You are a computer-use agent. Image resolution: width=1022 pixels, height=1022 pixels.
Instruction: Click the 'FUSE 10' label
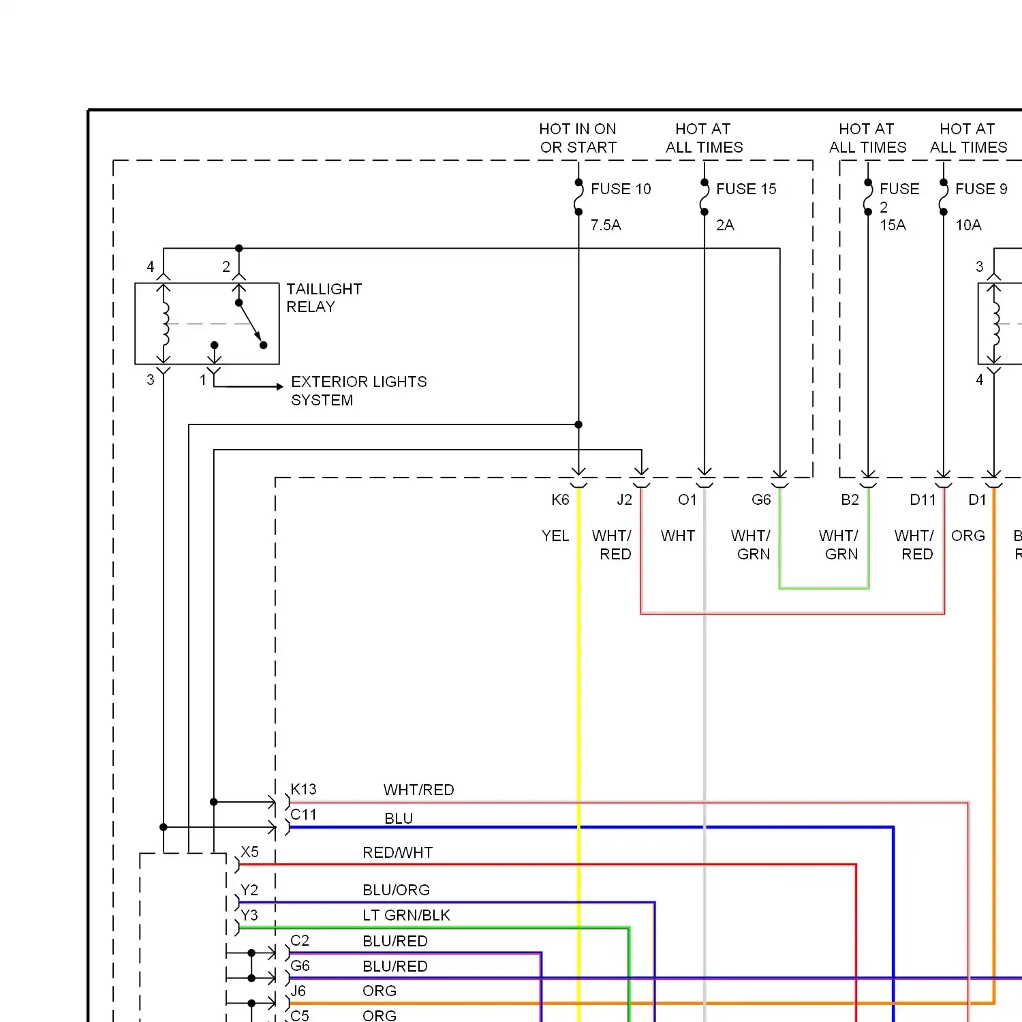pos(621,189)
